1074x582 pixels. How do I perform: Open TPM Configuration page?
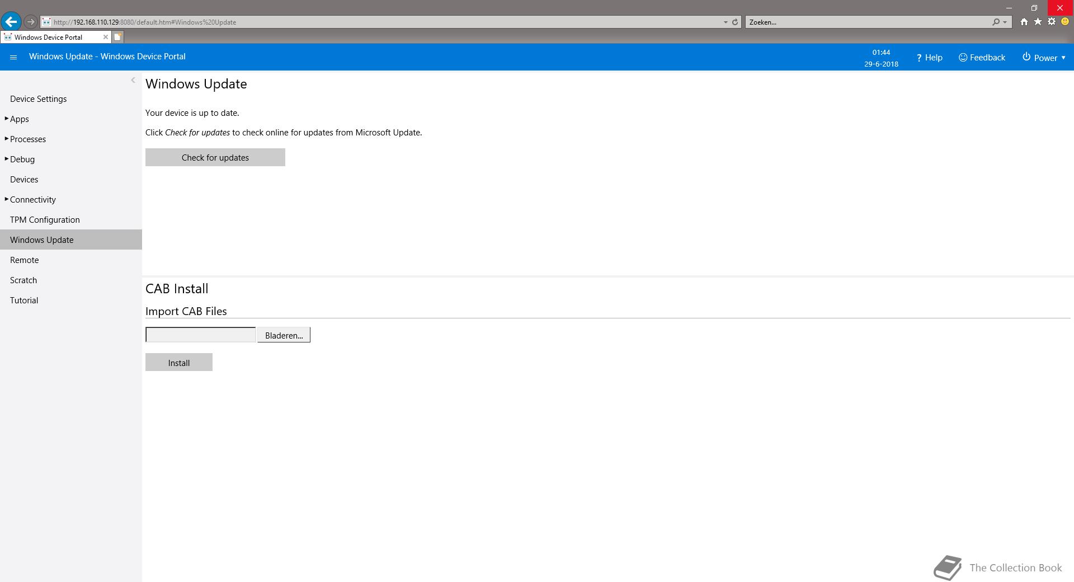point(45,220)
